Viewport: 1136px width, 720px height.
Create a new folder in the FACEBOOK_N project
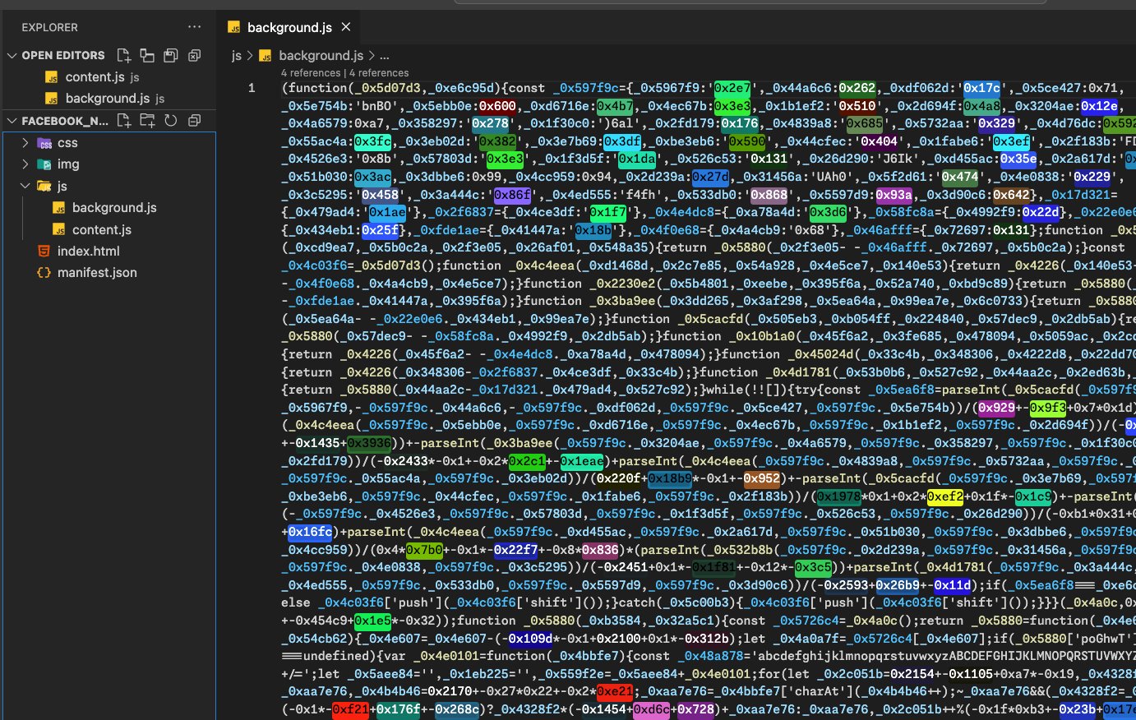147,121
